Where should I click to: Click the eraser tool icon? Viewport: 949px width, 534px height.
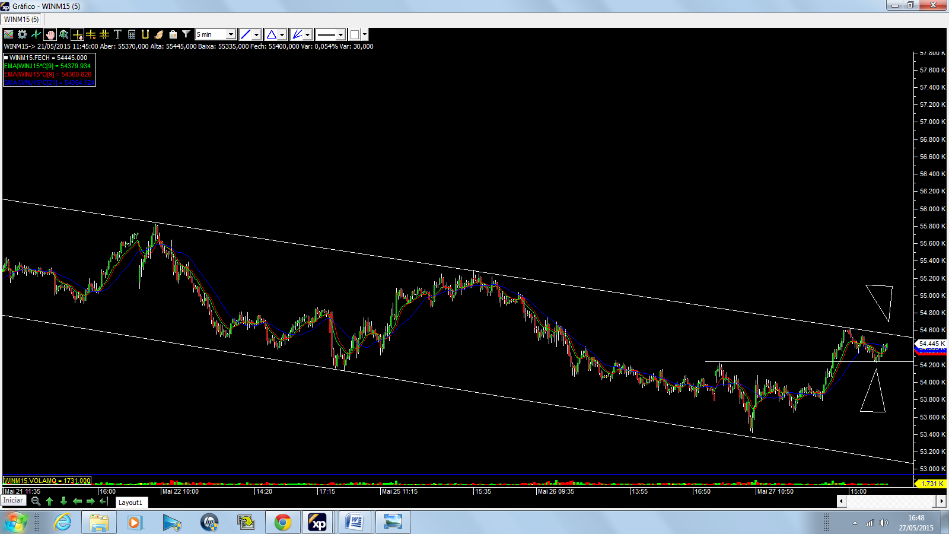pyautogui.click(x=159, y=34)
